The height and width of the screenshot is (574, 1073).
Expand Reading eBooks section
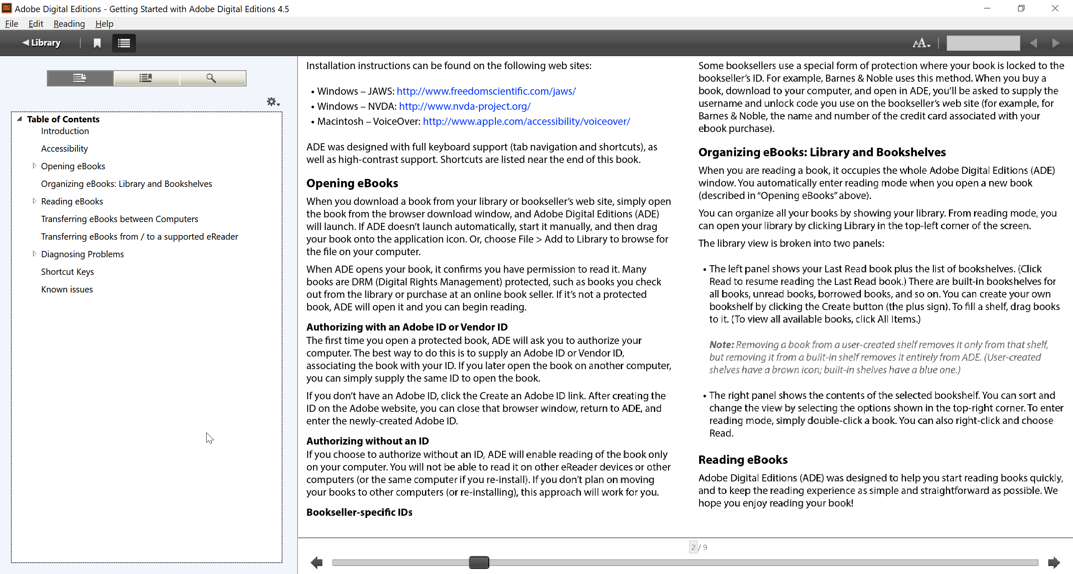pos(34,201)
